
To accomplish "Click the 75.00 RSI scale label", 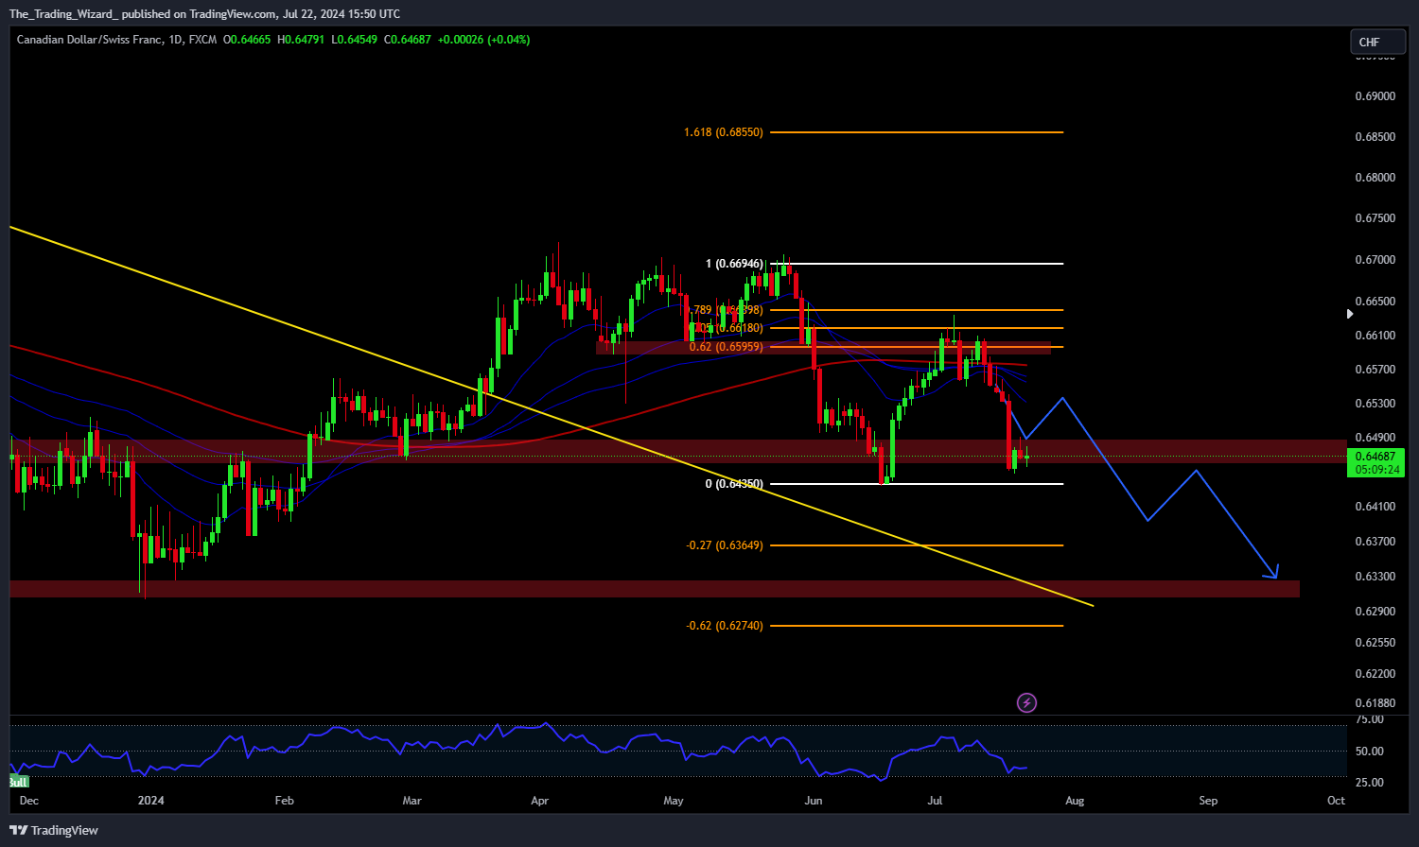I will click(1370, 719).
